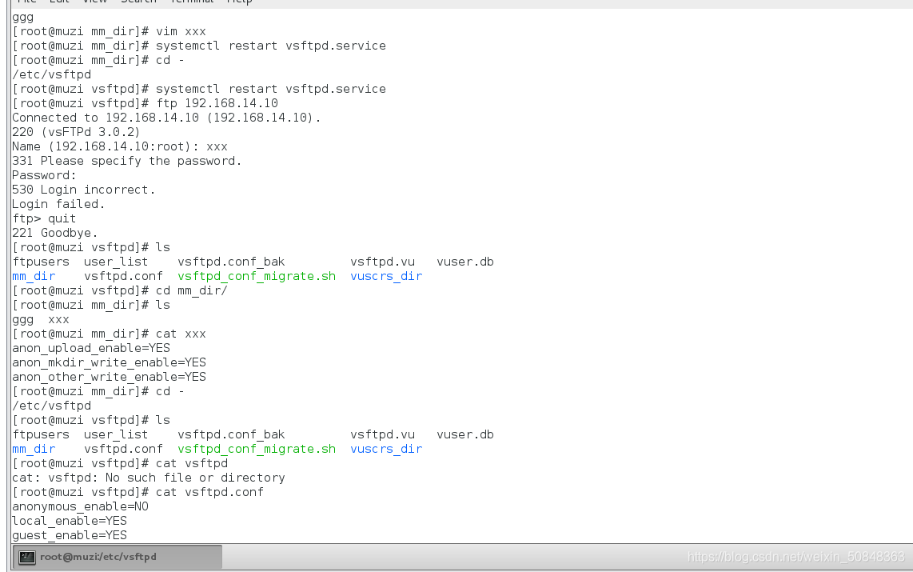Click the 'ftp 192.168.14.10' command
Viewport: 913px width, 572px height.
click(x=217, y=103)
